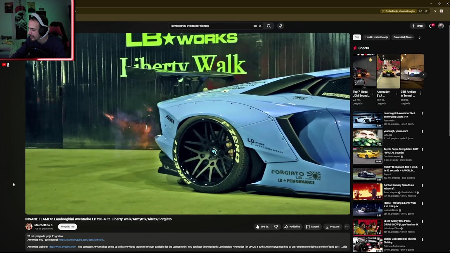450x253 pixels.
Task: Open the 'Aventador SVJ' short thumbnail
Action: tap(388, 71)
